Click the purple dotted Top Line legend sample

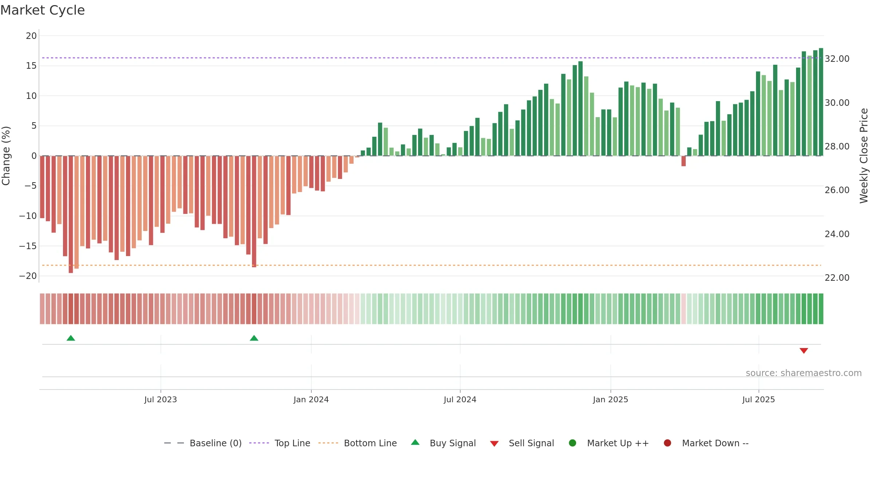259,443
